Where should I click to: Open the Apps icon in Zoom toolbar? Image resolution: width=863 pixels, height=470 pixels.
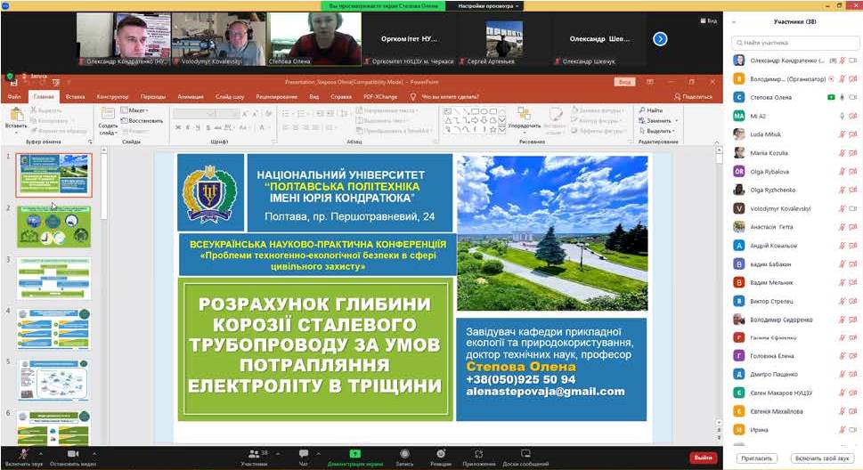pyautogui.click(x=478, y=456)
